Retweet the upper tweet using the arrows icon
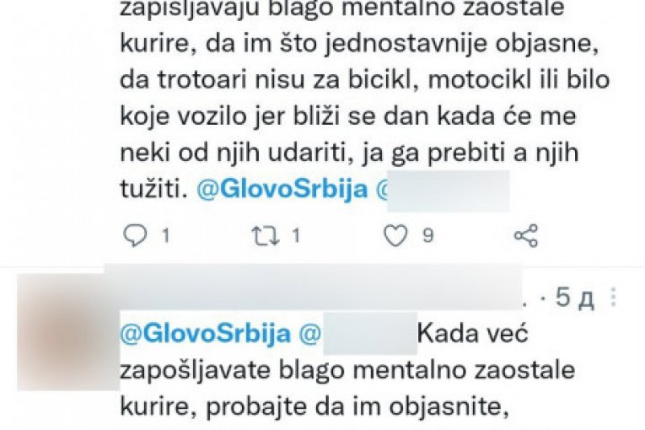The image size is (645, 430). 266,236
